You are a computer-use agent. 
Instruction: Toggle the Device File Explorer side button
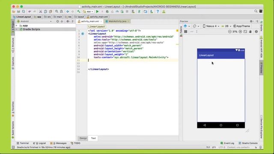coord(261,127)
